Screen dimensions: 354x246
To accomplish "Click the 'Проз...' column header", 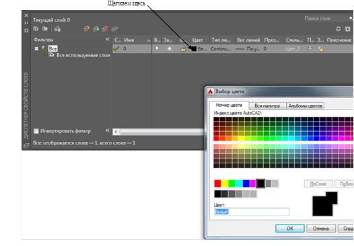I will click(x=272, y=40).
